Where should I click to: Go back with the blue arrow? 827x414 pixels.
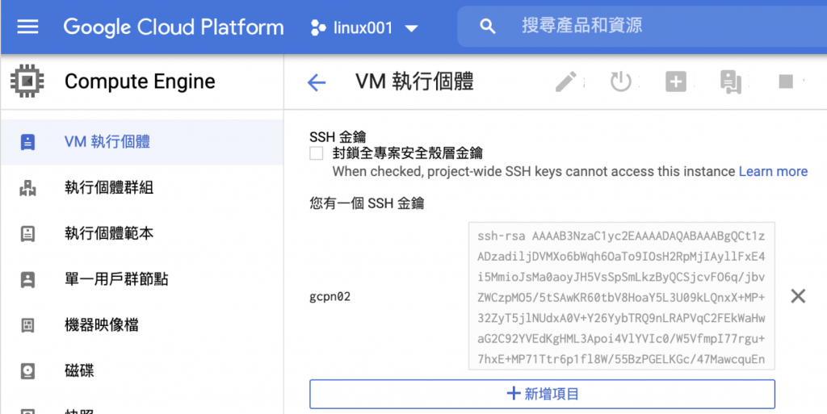tap(317, 82)
